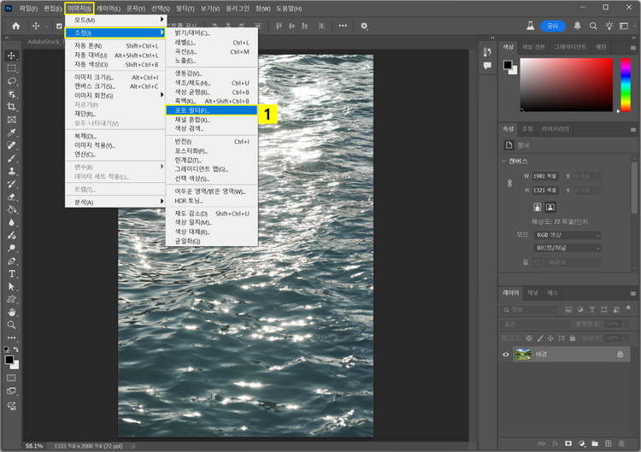The height and width of the screenshot is (452, 641).
Task: Select the Zoom tool in the toolbar
Action: pyautogui.click(x=12, y=325)
